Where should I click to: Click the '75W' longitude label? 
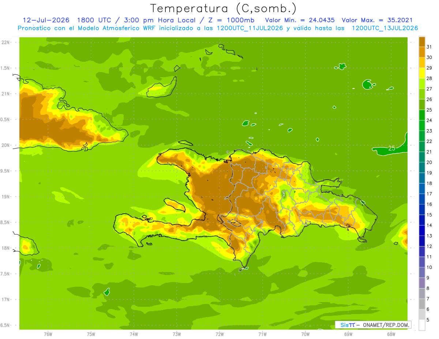point(91,334)
